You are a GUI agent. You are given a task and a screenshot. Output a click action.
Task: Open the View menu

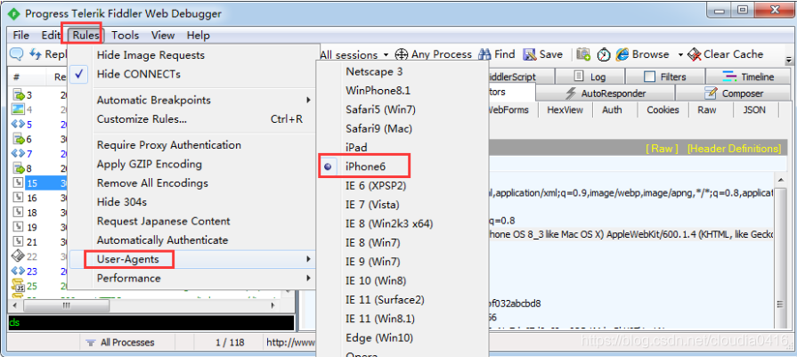coord(163,35)
